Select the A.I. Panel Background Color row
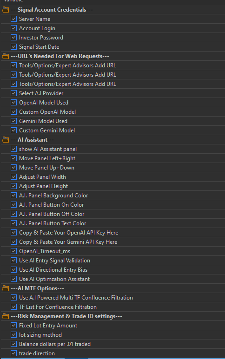Screen dimensions: 225x359 [x=113, y=196]
